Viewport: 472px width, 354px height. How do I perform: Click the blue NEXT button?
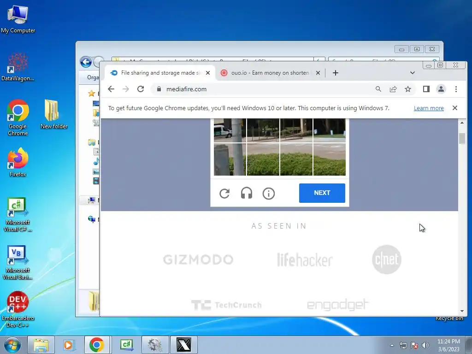coord(322,193)
